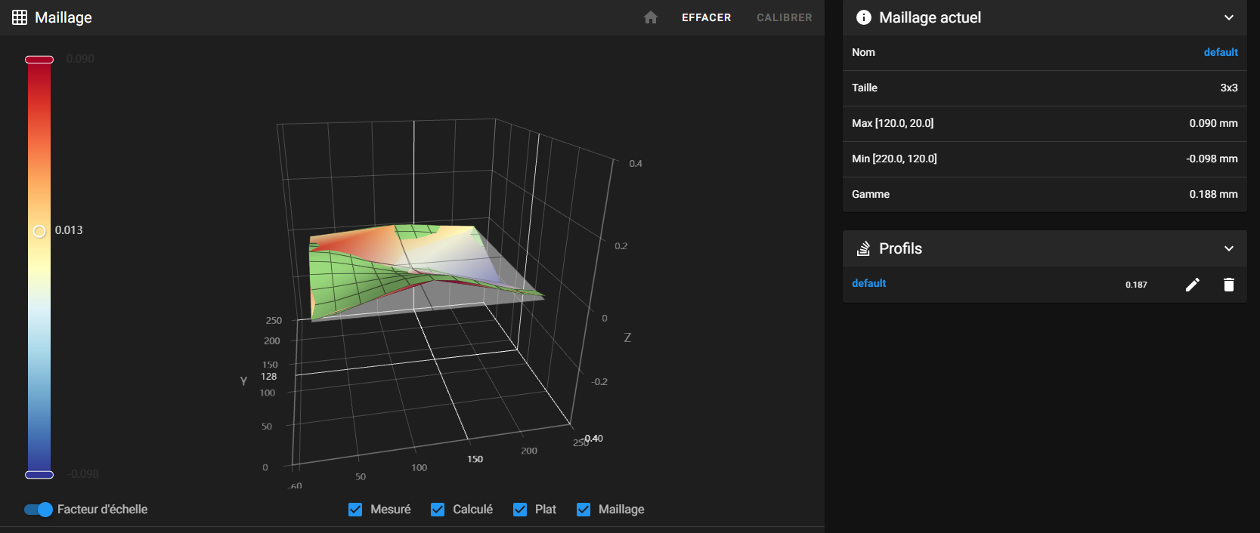Toggle the Maillage checkbox below the chart

coord(584,510)
